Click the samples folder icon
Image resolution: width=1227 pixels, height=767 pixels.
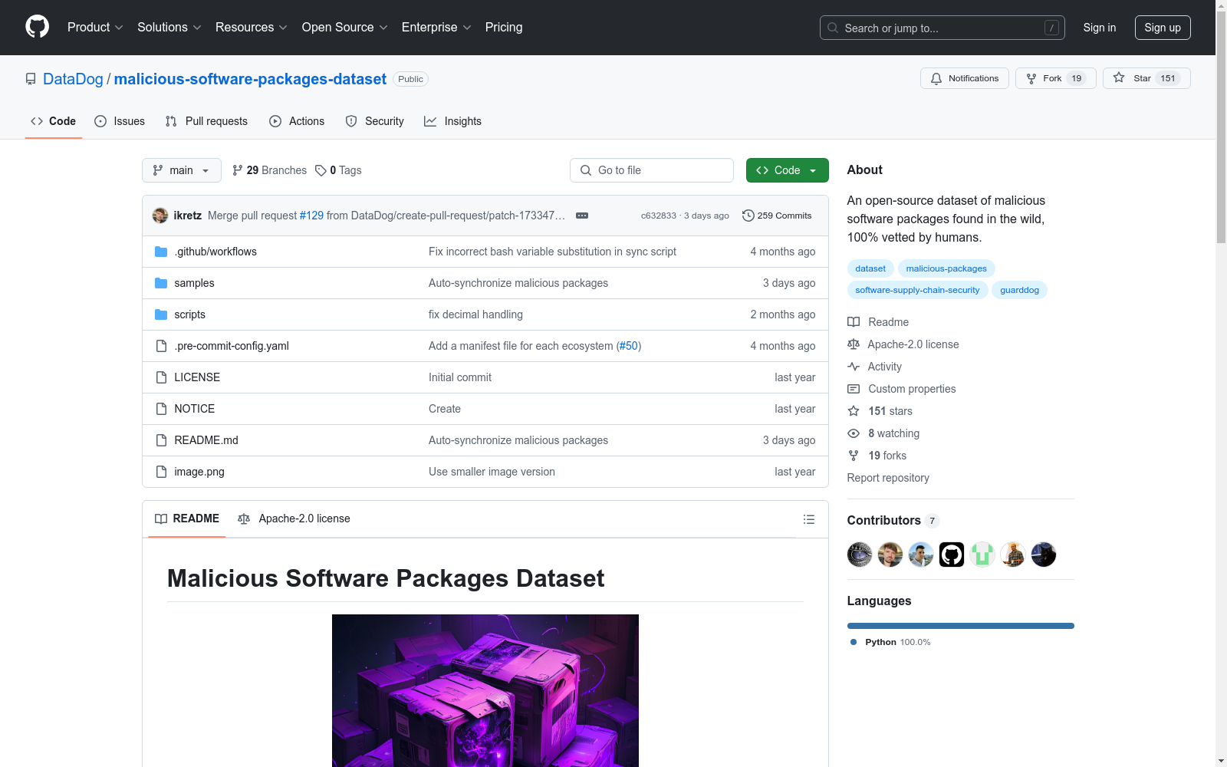[x=161, y=283]
